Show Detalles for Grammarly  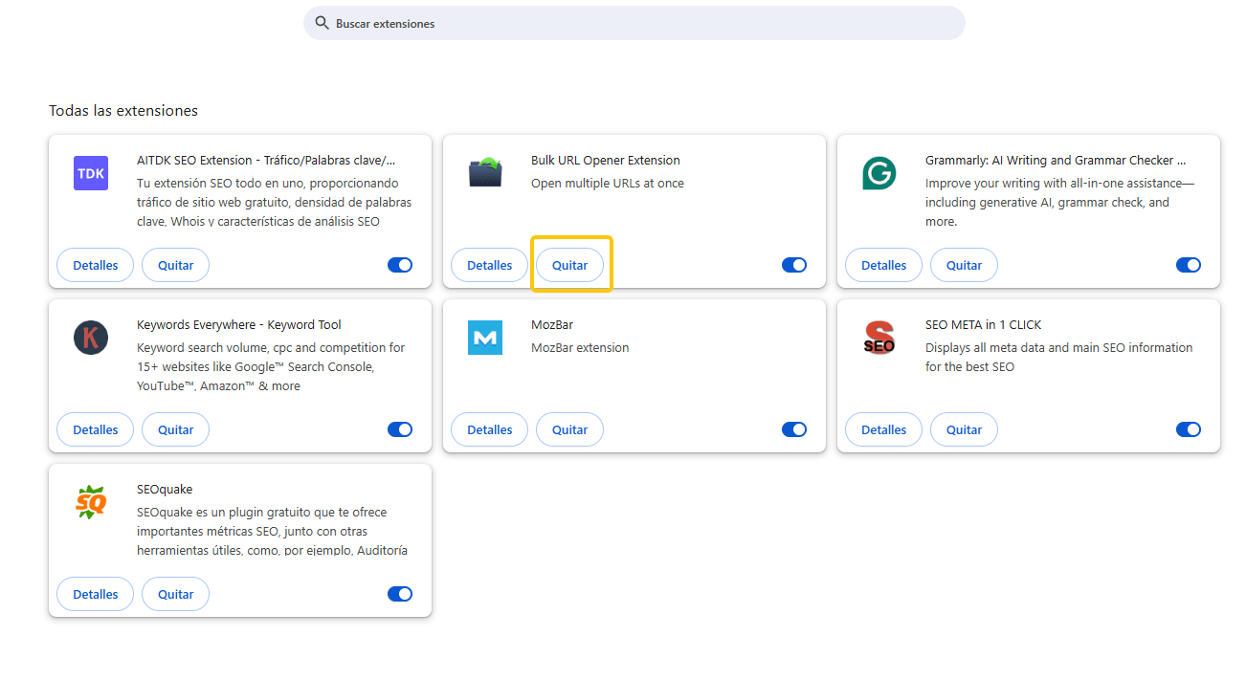coord(884,265)
